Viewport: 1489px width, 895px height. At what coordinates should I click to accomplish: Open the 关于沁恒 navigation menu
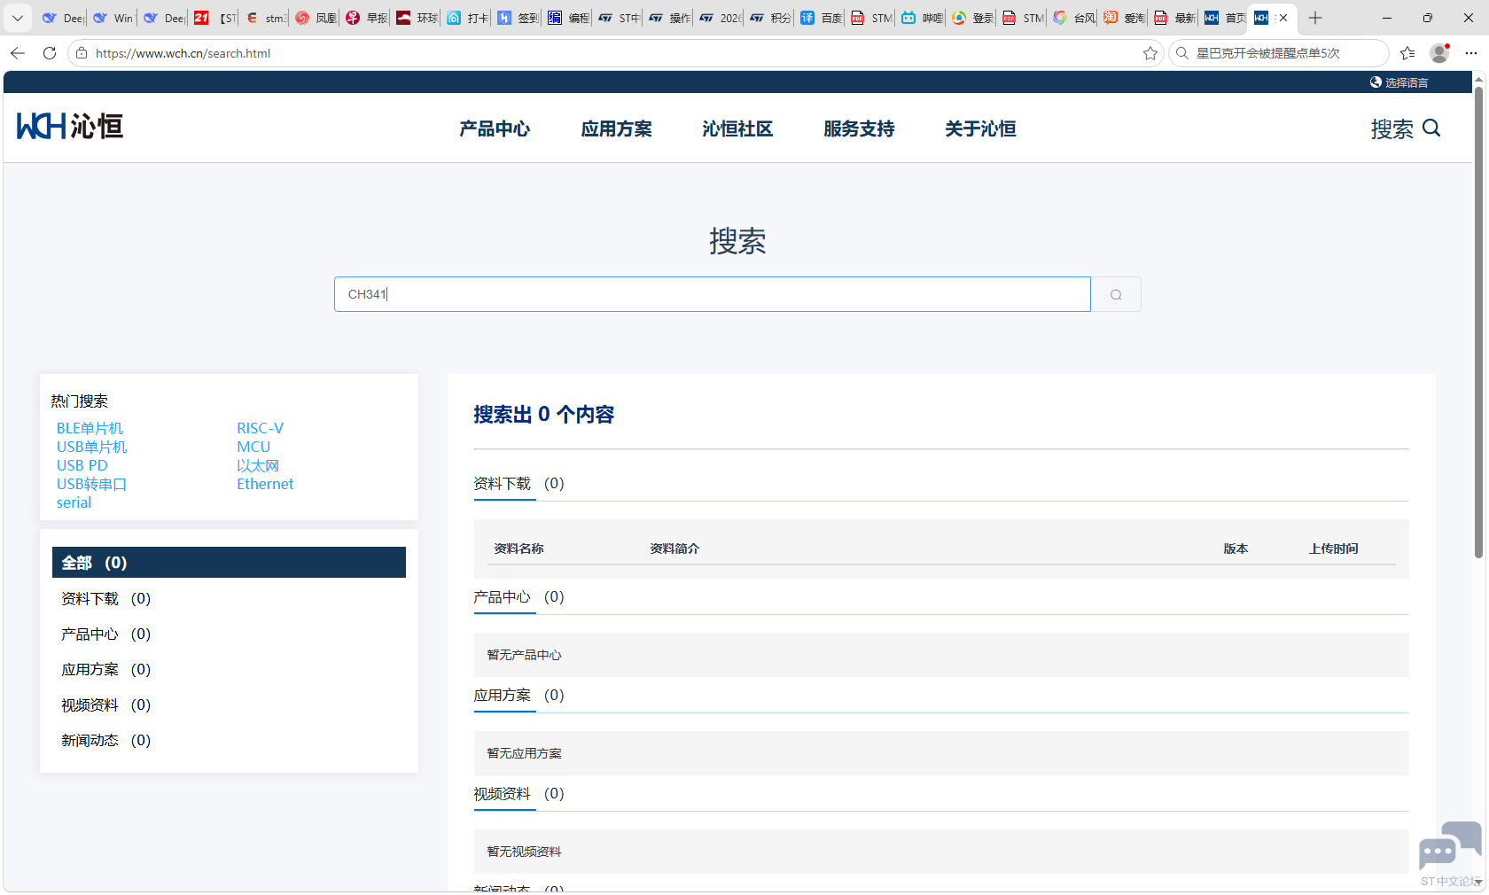click(980, 129)
